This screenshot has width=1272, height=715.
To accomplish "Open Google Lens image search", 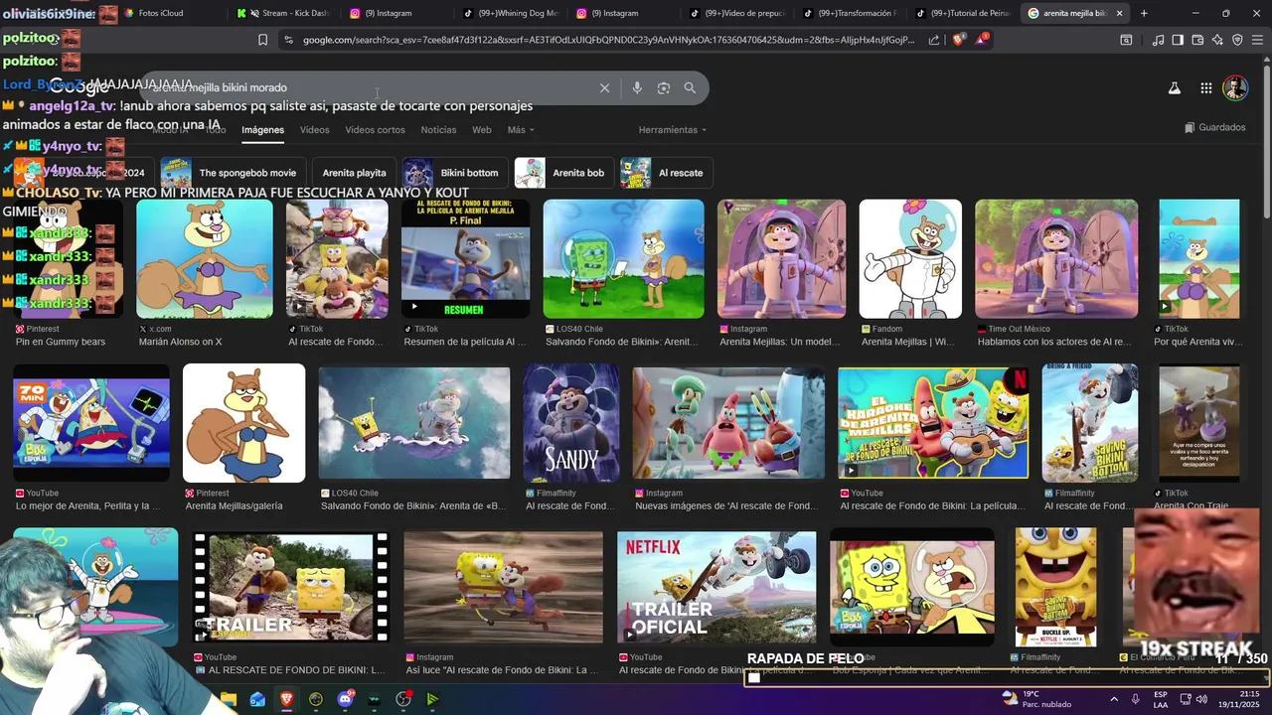I will click(x=664, y=88).
